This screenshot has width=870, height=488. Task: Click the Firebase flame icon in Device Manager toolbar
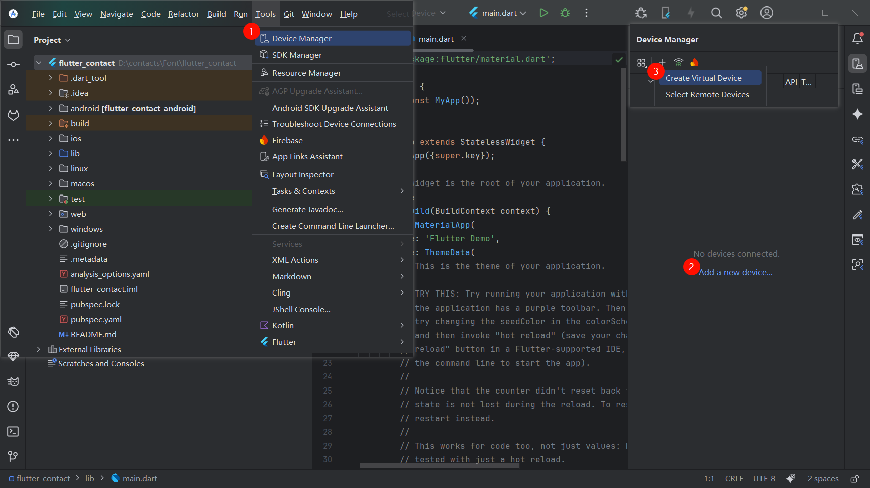point(695,62)
